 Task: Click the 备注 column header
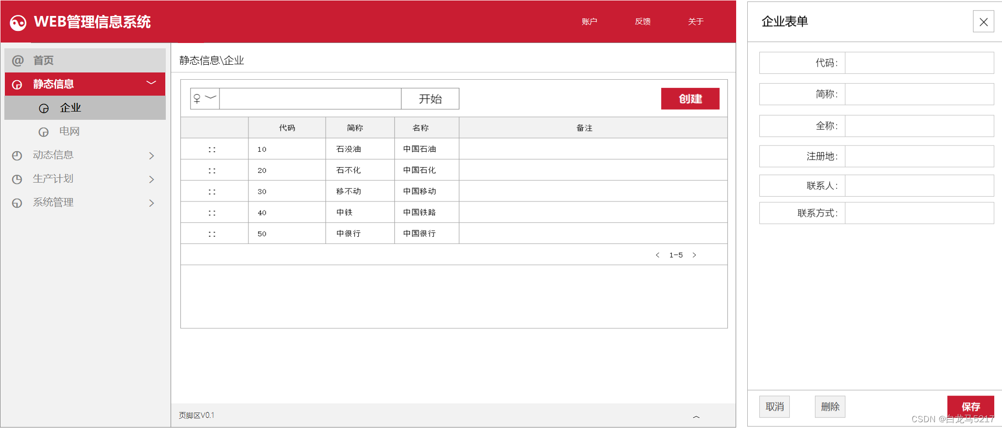[x=593, y=128]
